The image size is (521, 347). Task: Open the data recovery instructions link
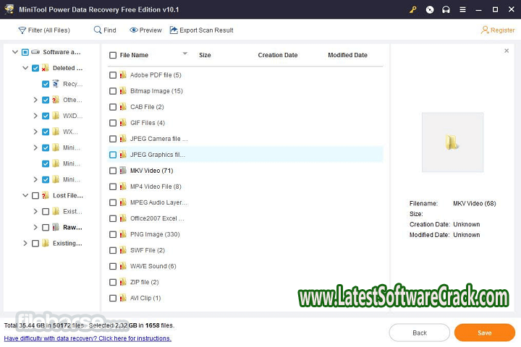[x=88, y=338]
